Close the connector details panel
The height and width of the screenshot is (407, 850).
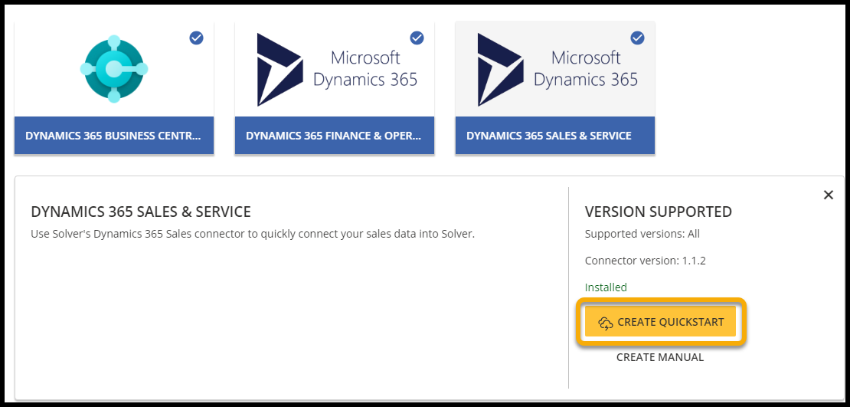(828, 195)
